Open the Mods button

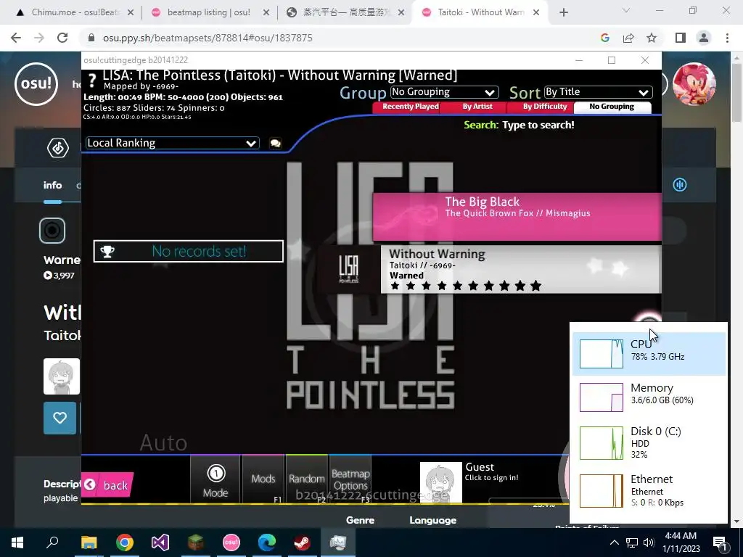(x=263, y=480)
